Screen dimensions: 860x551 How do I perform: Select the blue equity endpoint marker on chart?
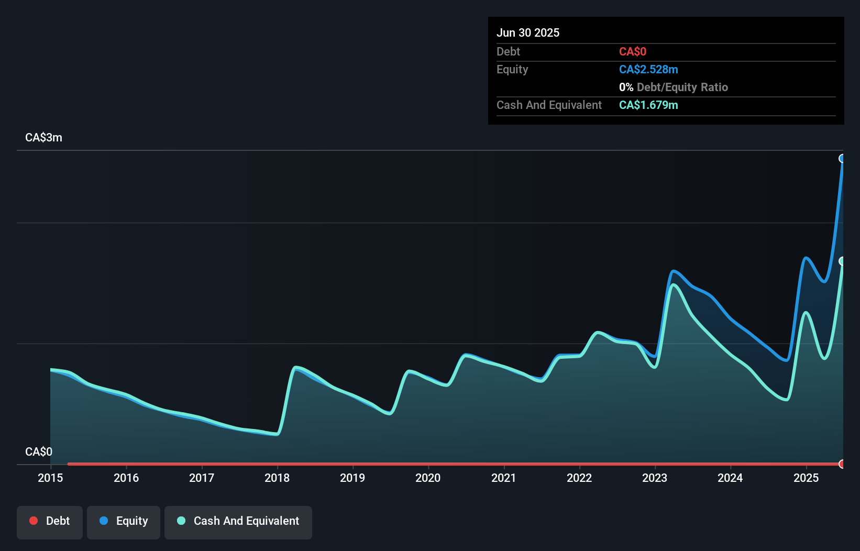(843, 159)
